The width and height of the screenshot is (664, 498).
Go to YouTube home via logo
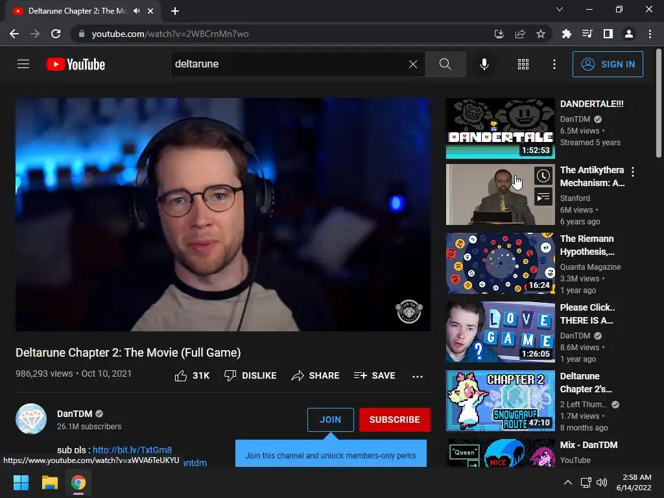click(x=76, y=64)
